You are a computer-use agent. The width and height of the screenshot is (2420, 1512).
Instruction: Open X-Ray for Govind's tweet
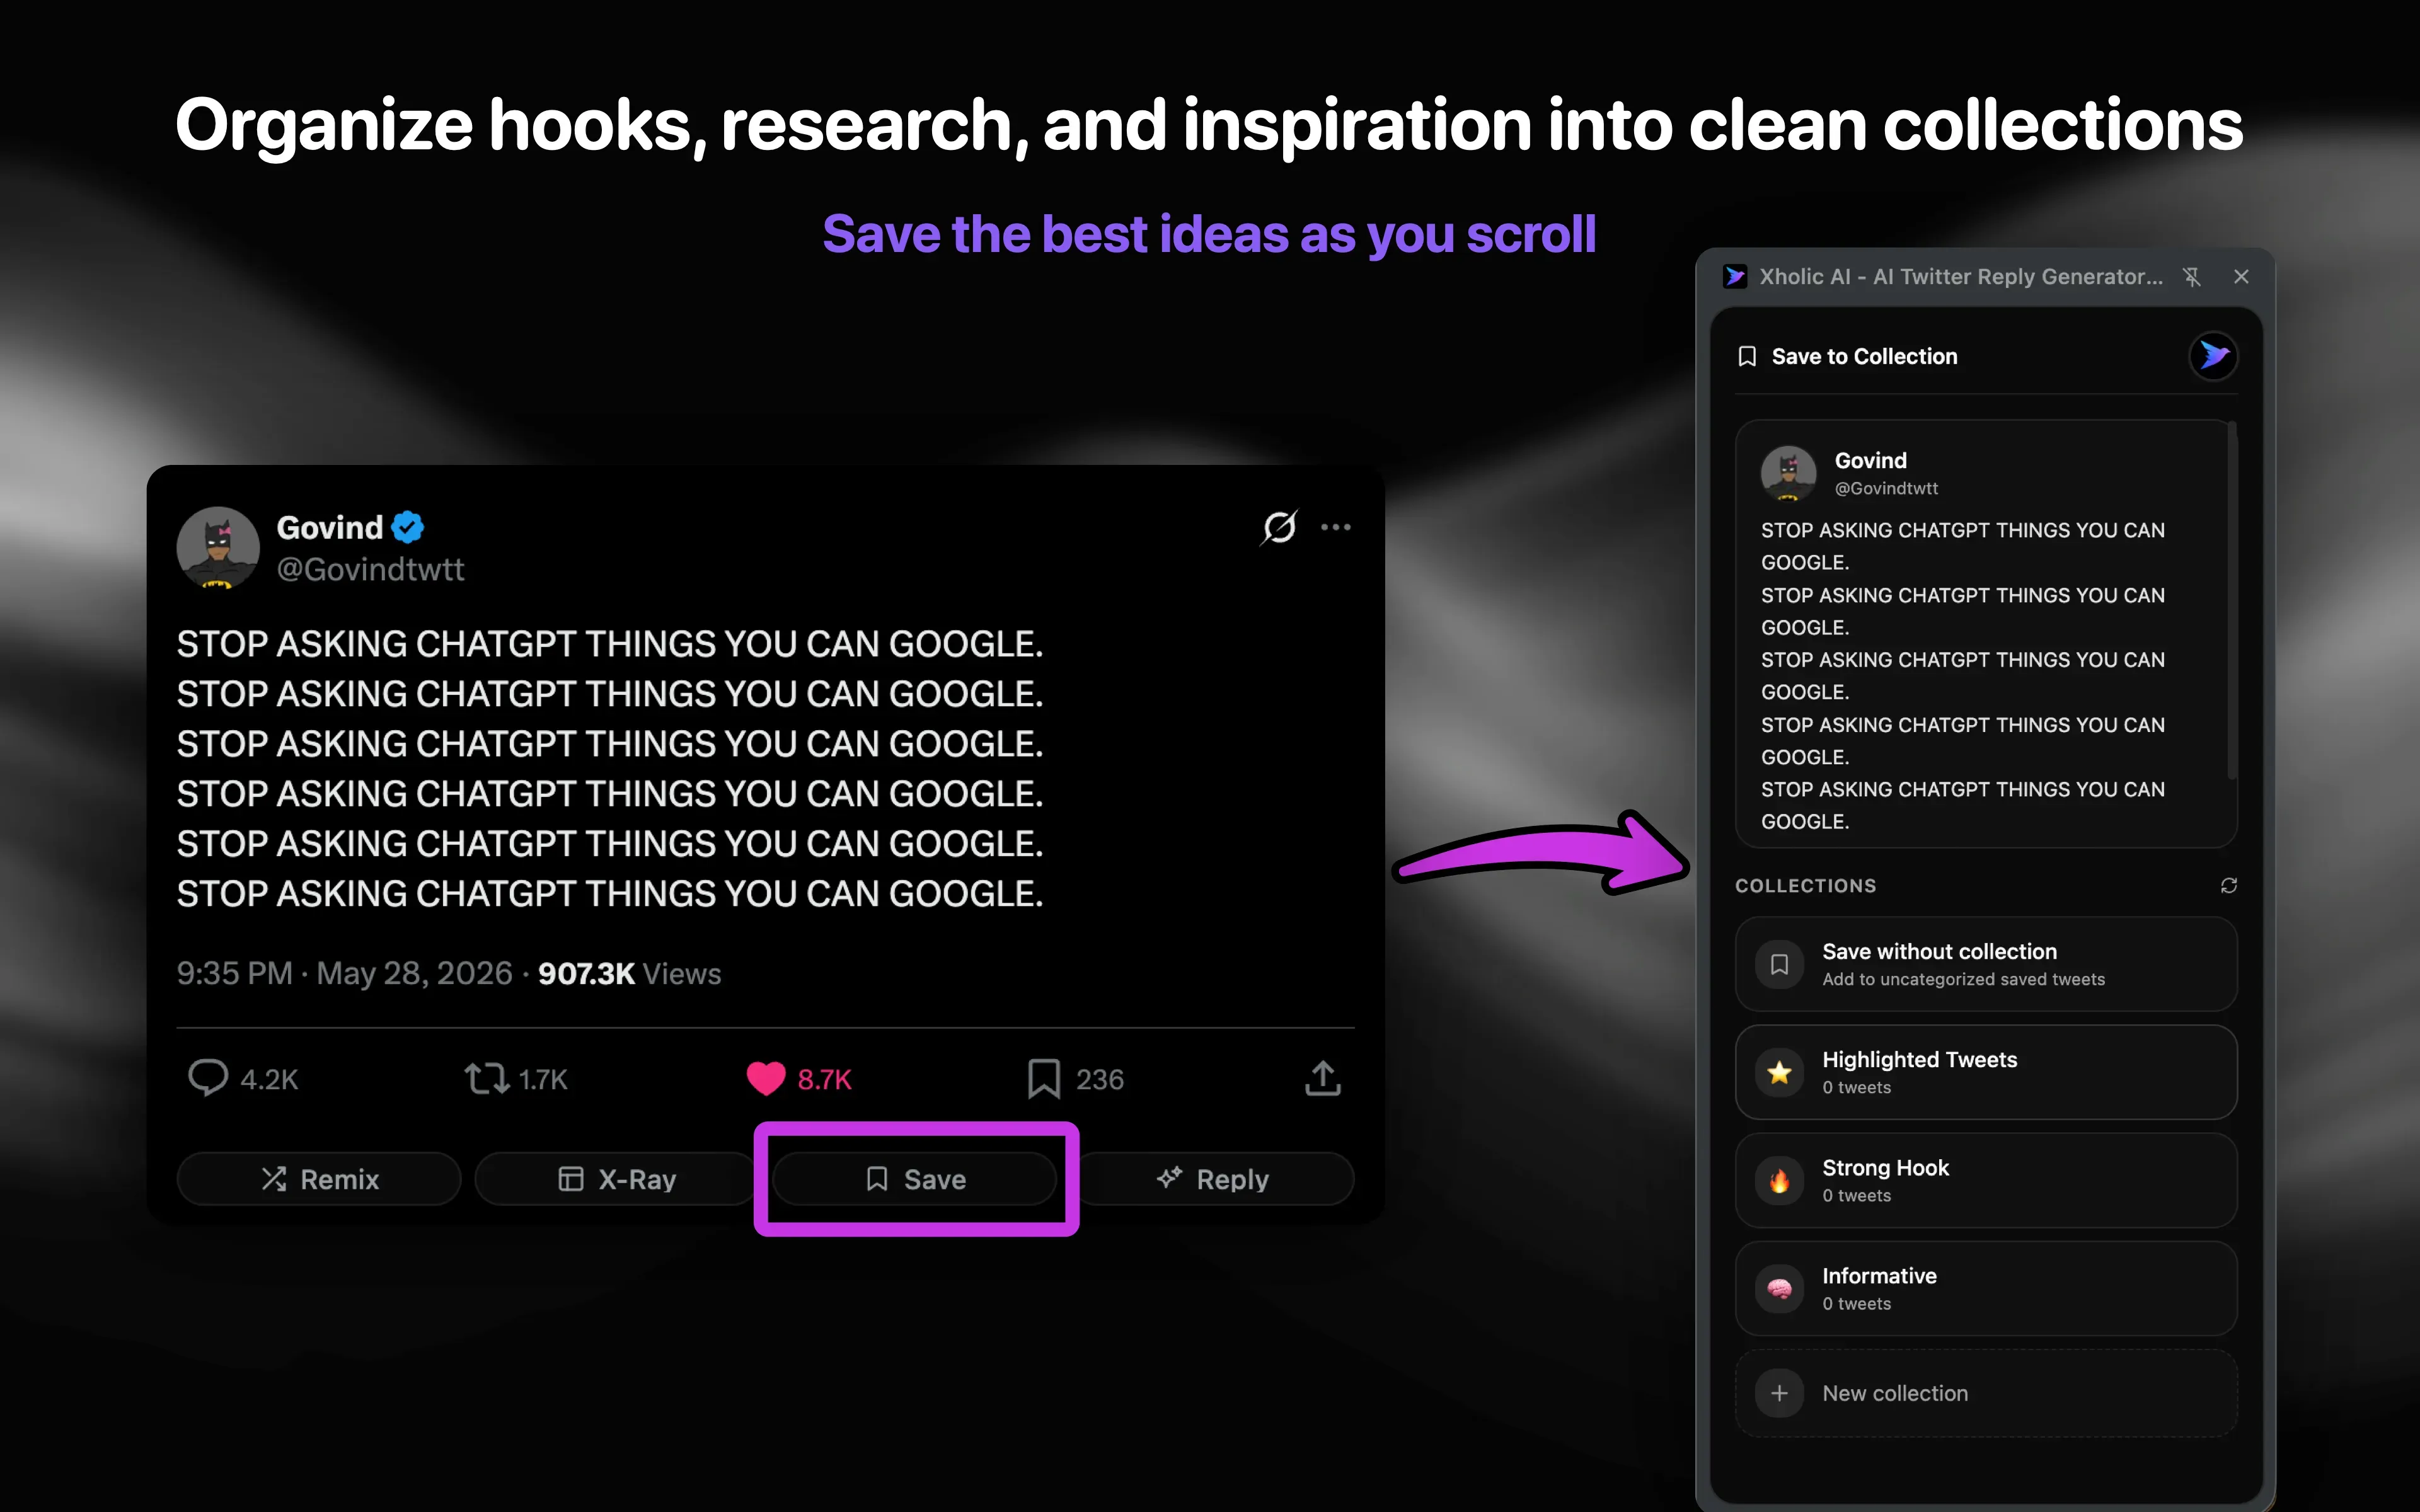tap(616, 1179)
